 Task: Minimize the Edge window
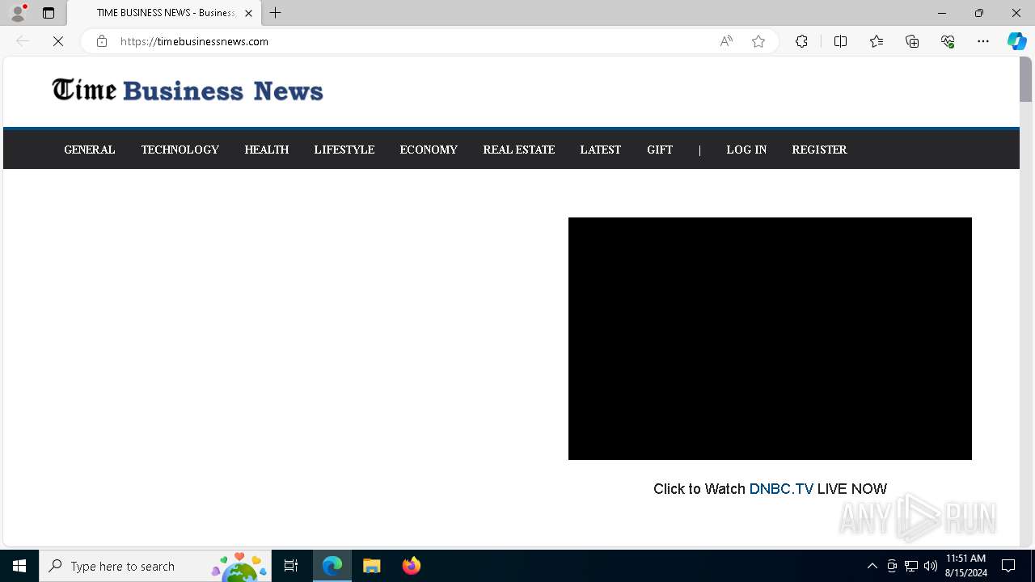(x=942, y=13)
